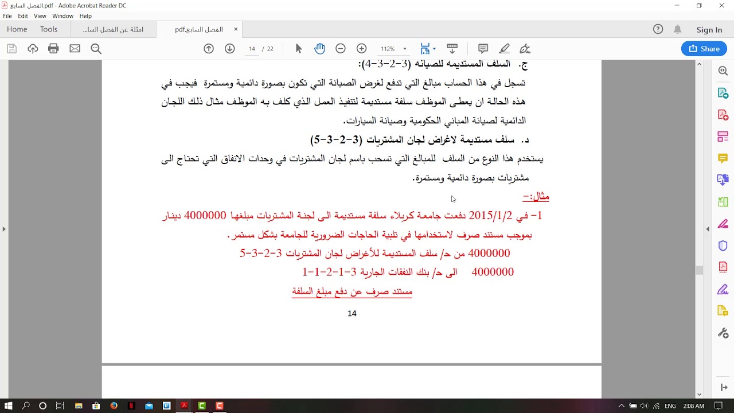Screen dimensions: 734x413
Task: Open the green Organize Pages tool
Action: (723, 202)
